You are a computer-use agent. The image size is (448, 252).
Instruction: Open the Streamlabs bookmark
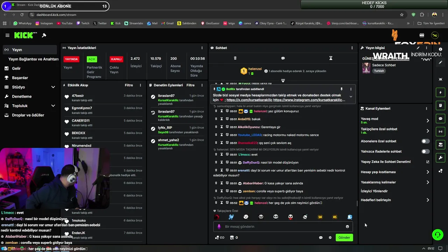click(x=133, y=23)
